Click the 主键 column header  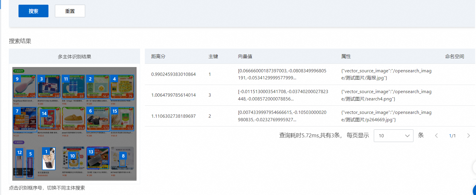pyautogui.click(x=213, y=56)
